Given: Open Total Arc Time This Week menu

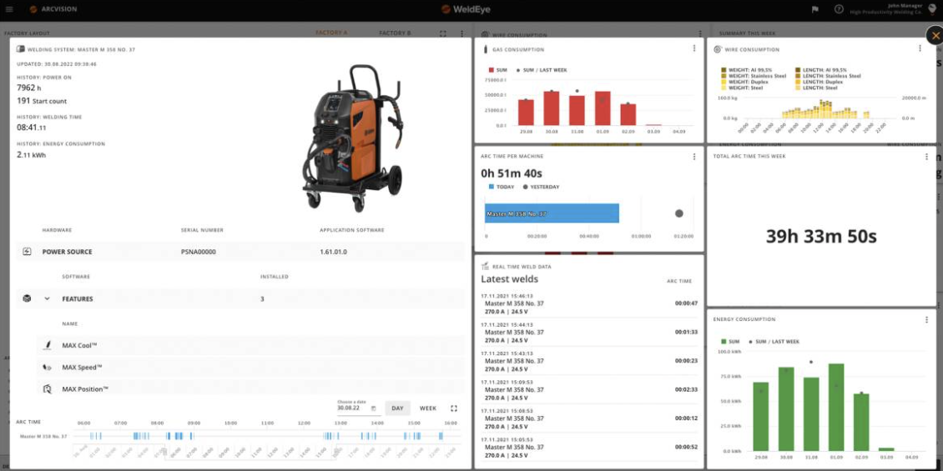Looking at the screenshot, I should click(926, 157).
